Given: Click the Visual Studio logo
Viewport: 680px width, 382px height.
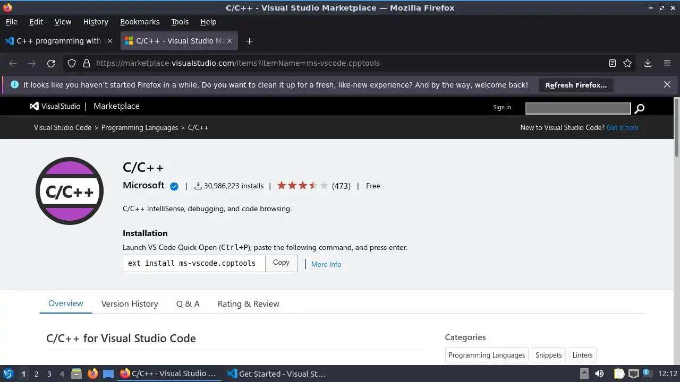Looking at the screenshot, I should point(55,106).
